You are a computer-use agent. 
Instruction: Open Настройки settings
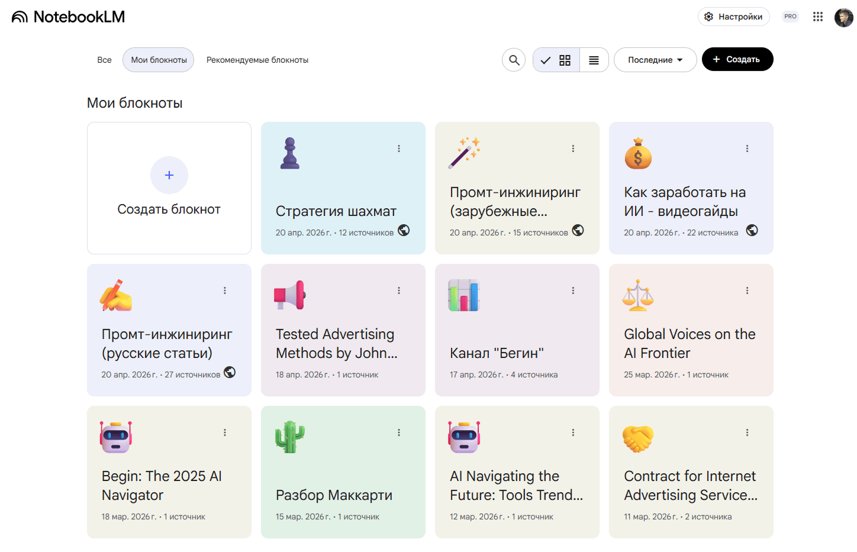coord(733,17)
